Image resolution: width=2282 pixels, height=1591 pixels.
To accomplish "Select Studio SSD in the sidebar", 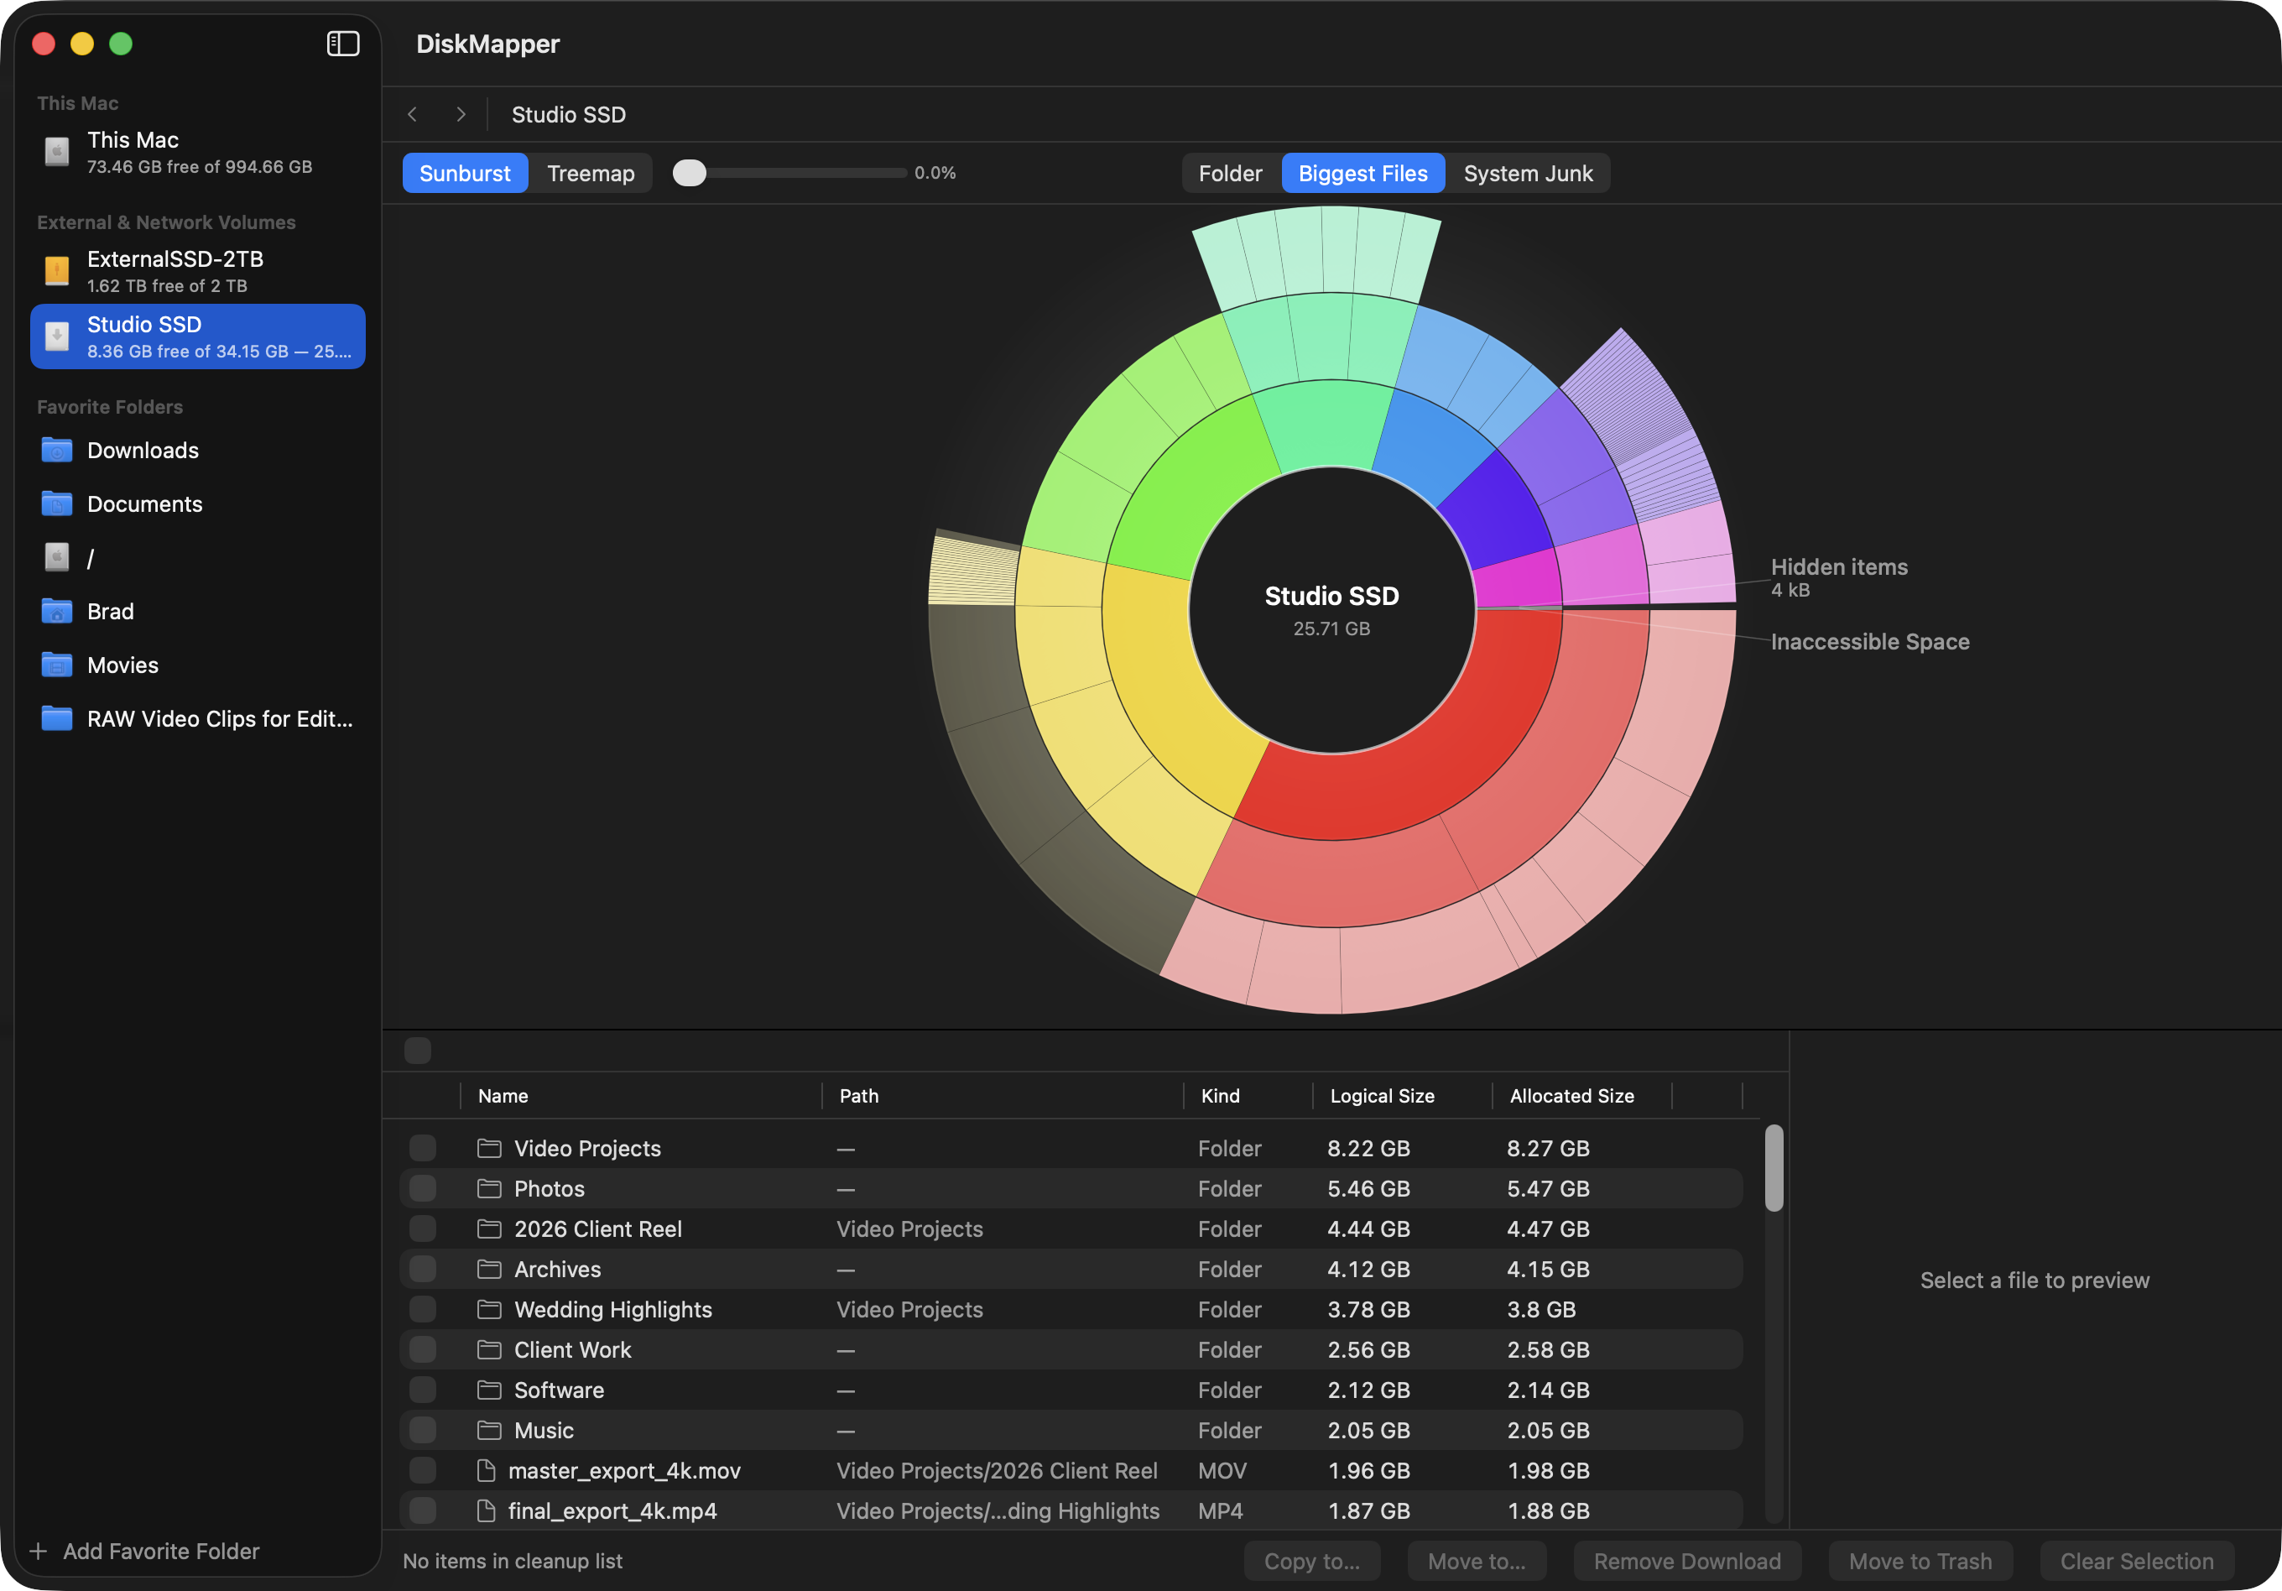I will tap(198, 336).
